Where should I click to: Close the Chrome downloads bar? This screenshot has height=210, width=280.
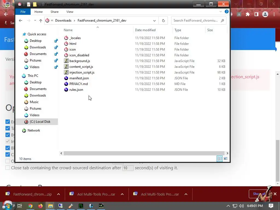pos(275,194)
